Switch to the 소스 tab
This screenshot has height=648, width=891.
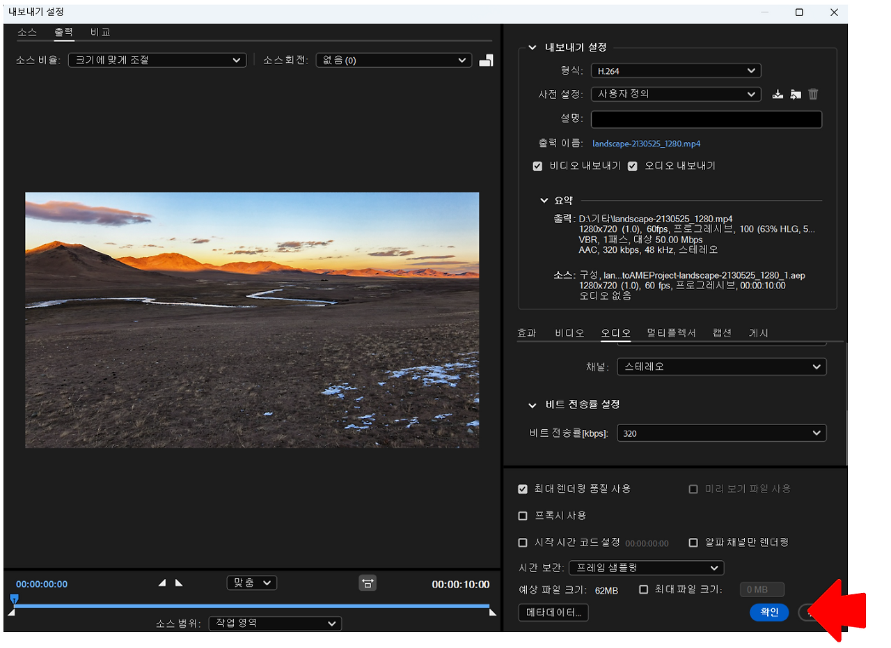tap(27, 32)
